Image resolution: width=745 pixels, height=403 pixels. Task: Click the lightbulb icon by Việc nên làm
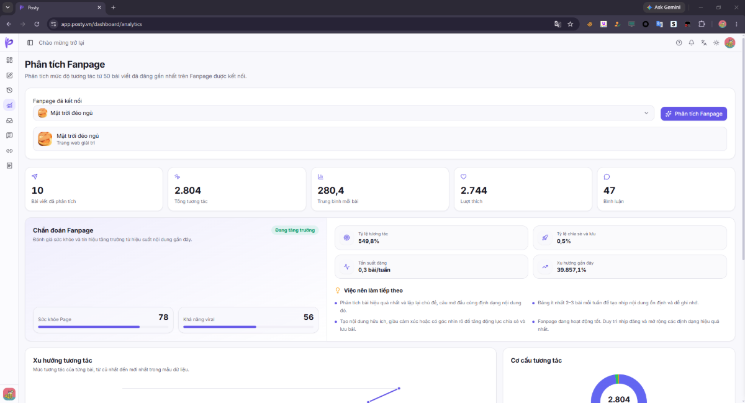(x=338, y=290)
